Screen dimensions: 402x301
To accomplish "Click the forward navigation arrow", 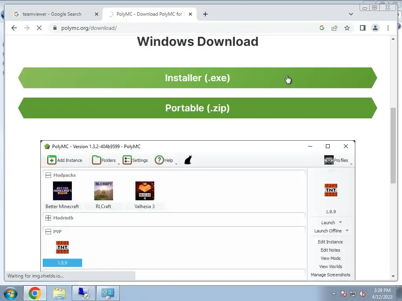I will coord(27,28).
